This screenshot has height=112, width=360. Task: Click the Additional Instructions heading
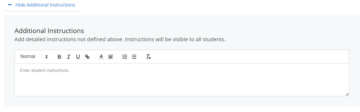point(49,31)
